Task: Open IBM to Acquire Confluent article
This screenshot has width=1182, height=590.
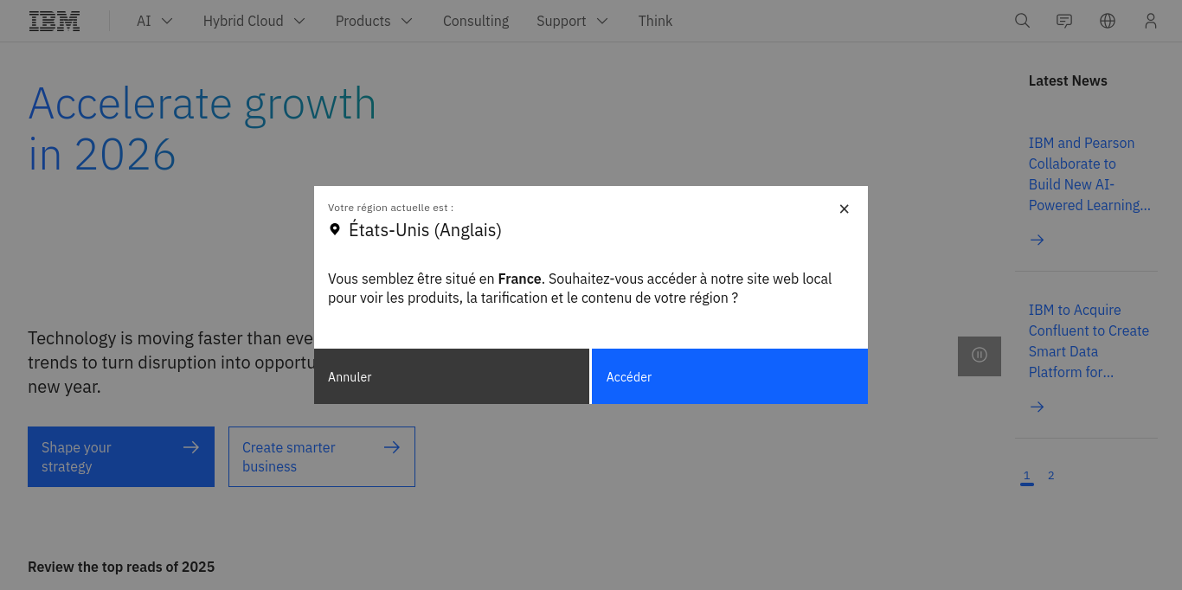Action: point(1088,341)
